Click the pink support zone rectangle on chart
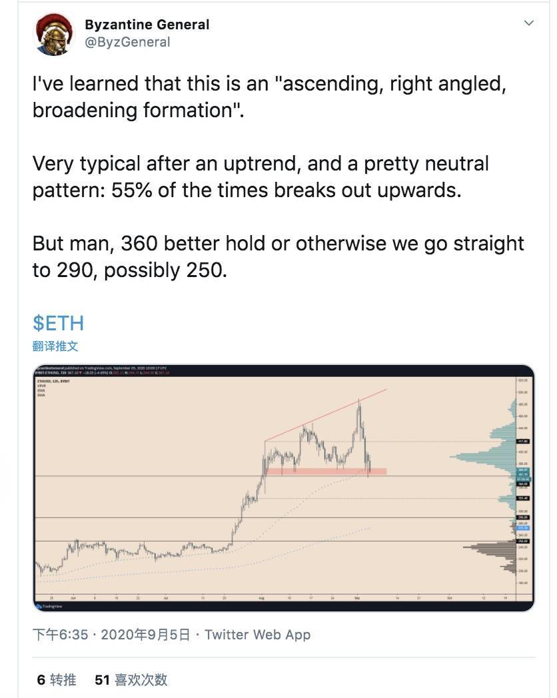557x698 pixels. point(325,472)
